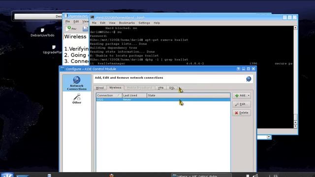Open the DSL tab
This screenshot has width=315, height=177.
pos(172,88)
